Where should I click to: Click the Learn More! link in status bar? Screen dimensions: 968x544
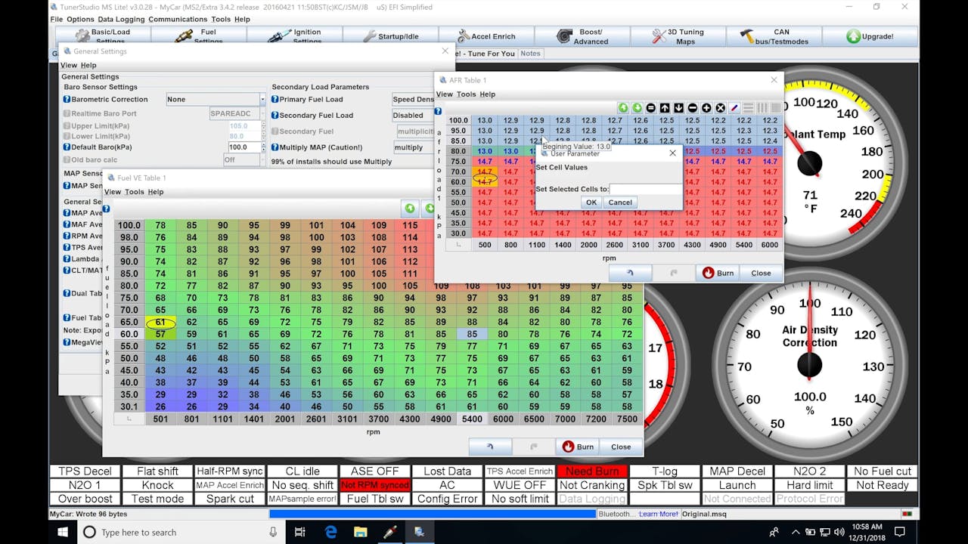pyautogui.click(x=658, y=514)
